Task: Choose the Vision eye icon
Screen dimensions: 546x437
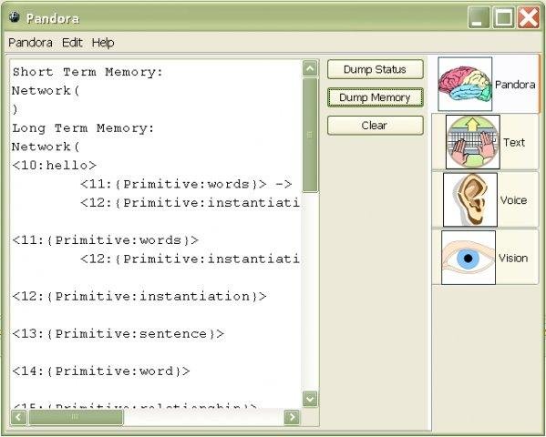Action: pyautogui.click(x=469, y=258)
